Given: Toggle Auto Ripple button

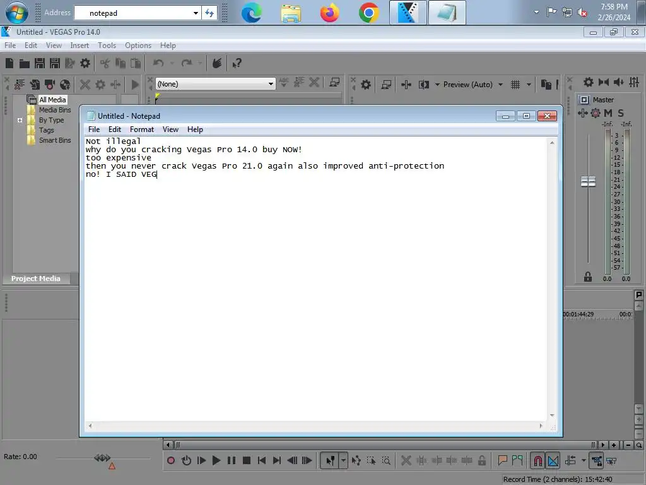Looking at the screenshot, I should click(570, 460).
